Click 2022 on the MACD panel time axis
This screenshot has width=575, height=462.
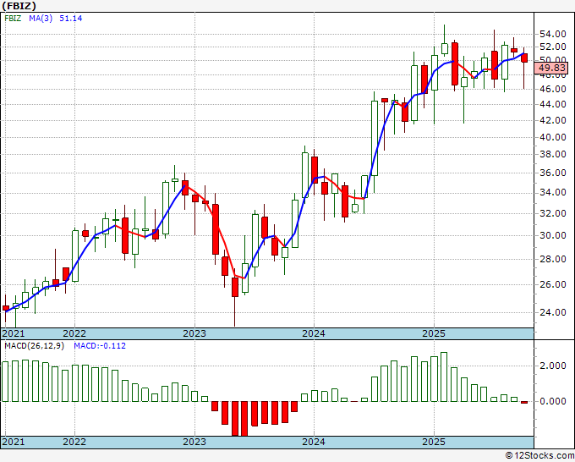coord(74,442)
